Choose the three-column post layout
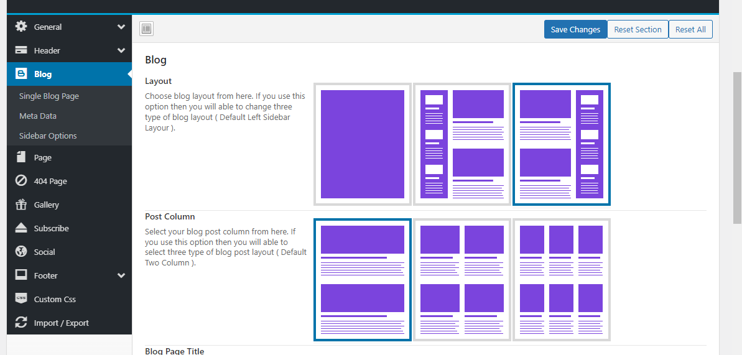Viewport: 742px width, 355px height. click(561, 280)
